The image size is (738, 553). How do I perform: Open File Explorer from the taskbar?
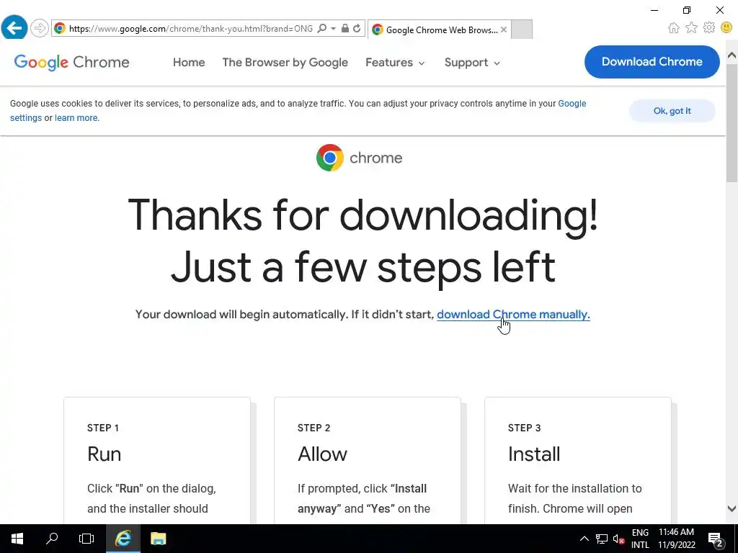click(x=158, y=539)
